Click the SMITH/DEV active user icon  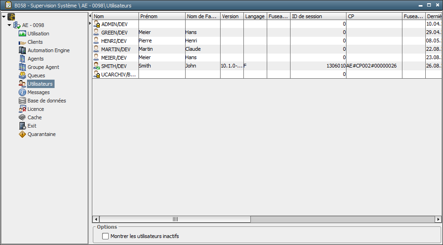click(97, 66)
